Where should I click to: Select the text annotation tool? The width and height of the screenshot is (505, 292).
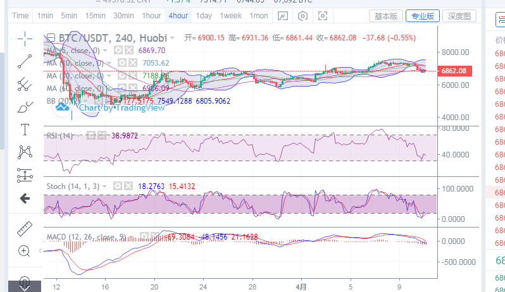click(25, 130)
